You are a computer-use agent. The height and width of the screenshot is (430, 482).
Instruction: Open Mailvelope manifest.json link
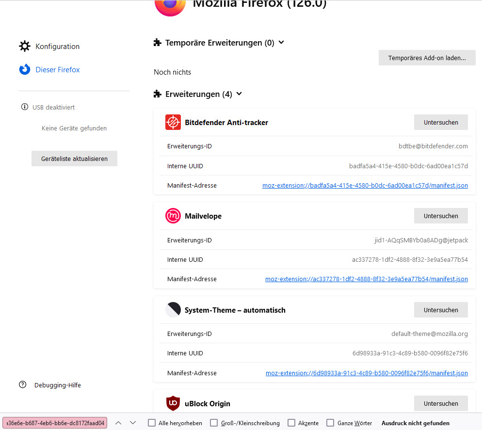[x=367, y=279]
